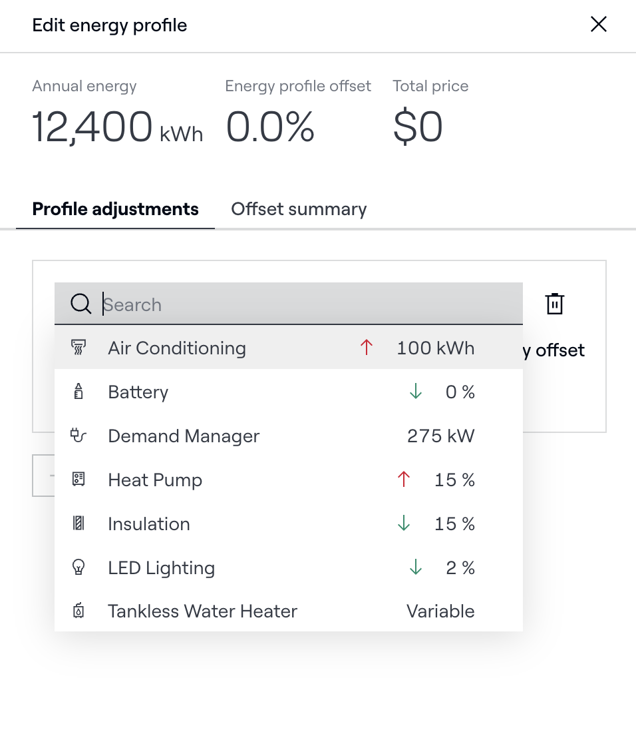The image size is (636, 738).
Task: Delete adjustment using trash icon
Action: click(x=554, y=304)
